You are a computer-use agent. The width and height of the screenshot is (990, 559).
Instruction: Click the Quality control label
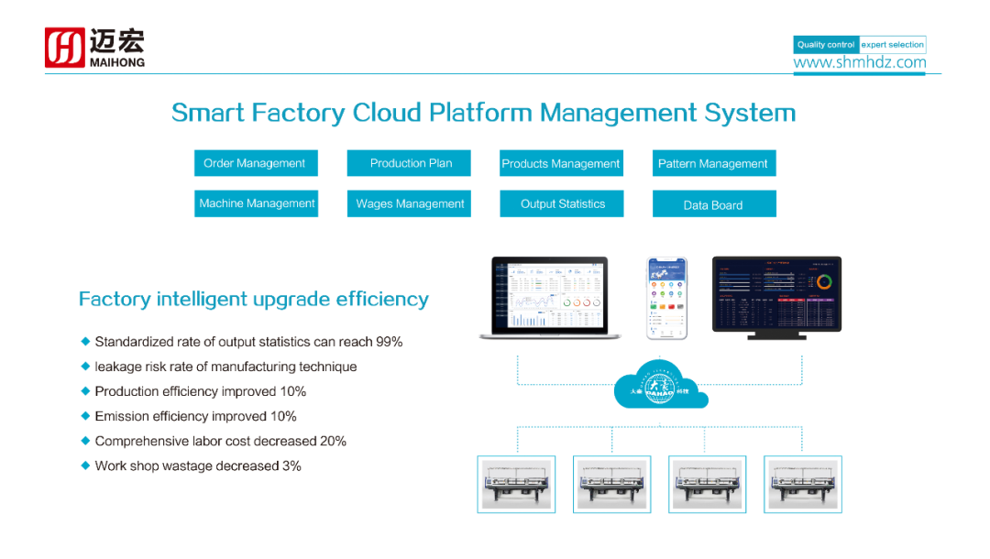coord(825,44)
